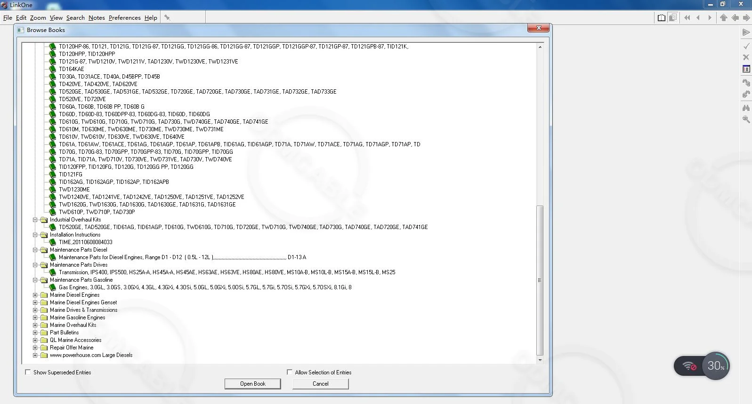Click the thick back arrow navigation icon

click(735, 18)
